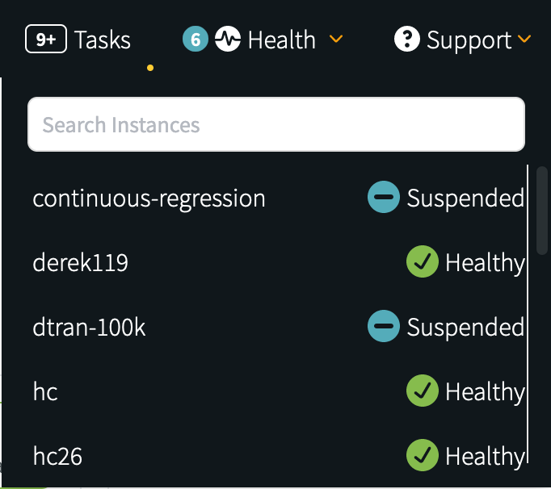This screenshot has height=489, width=551.
Task: Select the dtran-100k instance
Action: click(89, 327)
